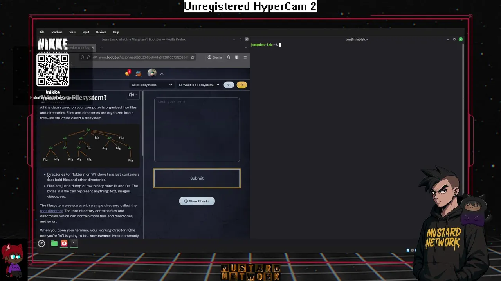The width and height of the screenshot is (501, 281).
Task: Open the VirtualBox File menu
Action: tap(42, 32)
